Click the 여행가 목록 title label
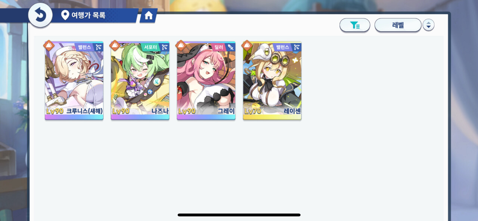Screen dimensions: 478x221 tap(89, 15)
